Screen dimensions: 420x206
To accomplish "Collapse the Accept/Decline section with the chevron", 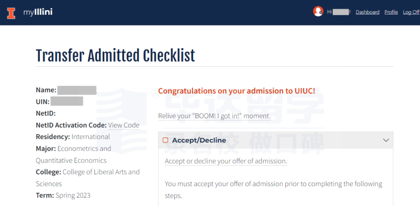I will click(386, 140).
